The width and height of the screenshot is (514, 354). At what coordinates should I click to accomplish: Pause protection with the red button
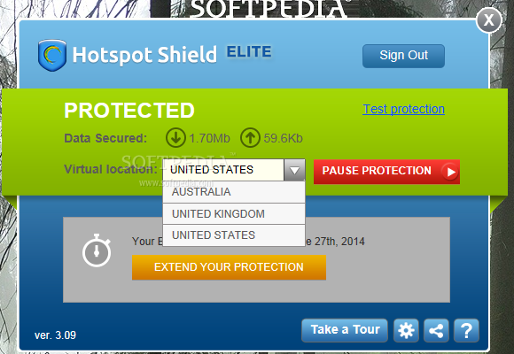click(386, 172)
